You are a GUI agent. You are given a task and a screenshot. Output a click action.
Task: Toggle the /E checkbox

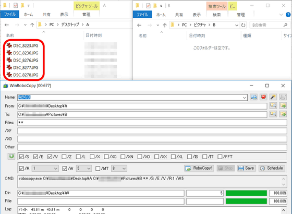pos(35,157)
